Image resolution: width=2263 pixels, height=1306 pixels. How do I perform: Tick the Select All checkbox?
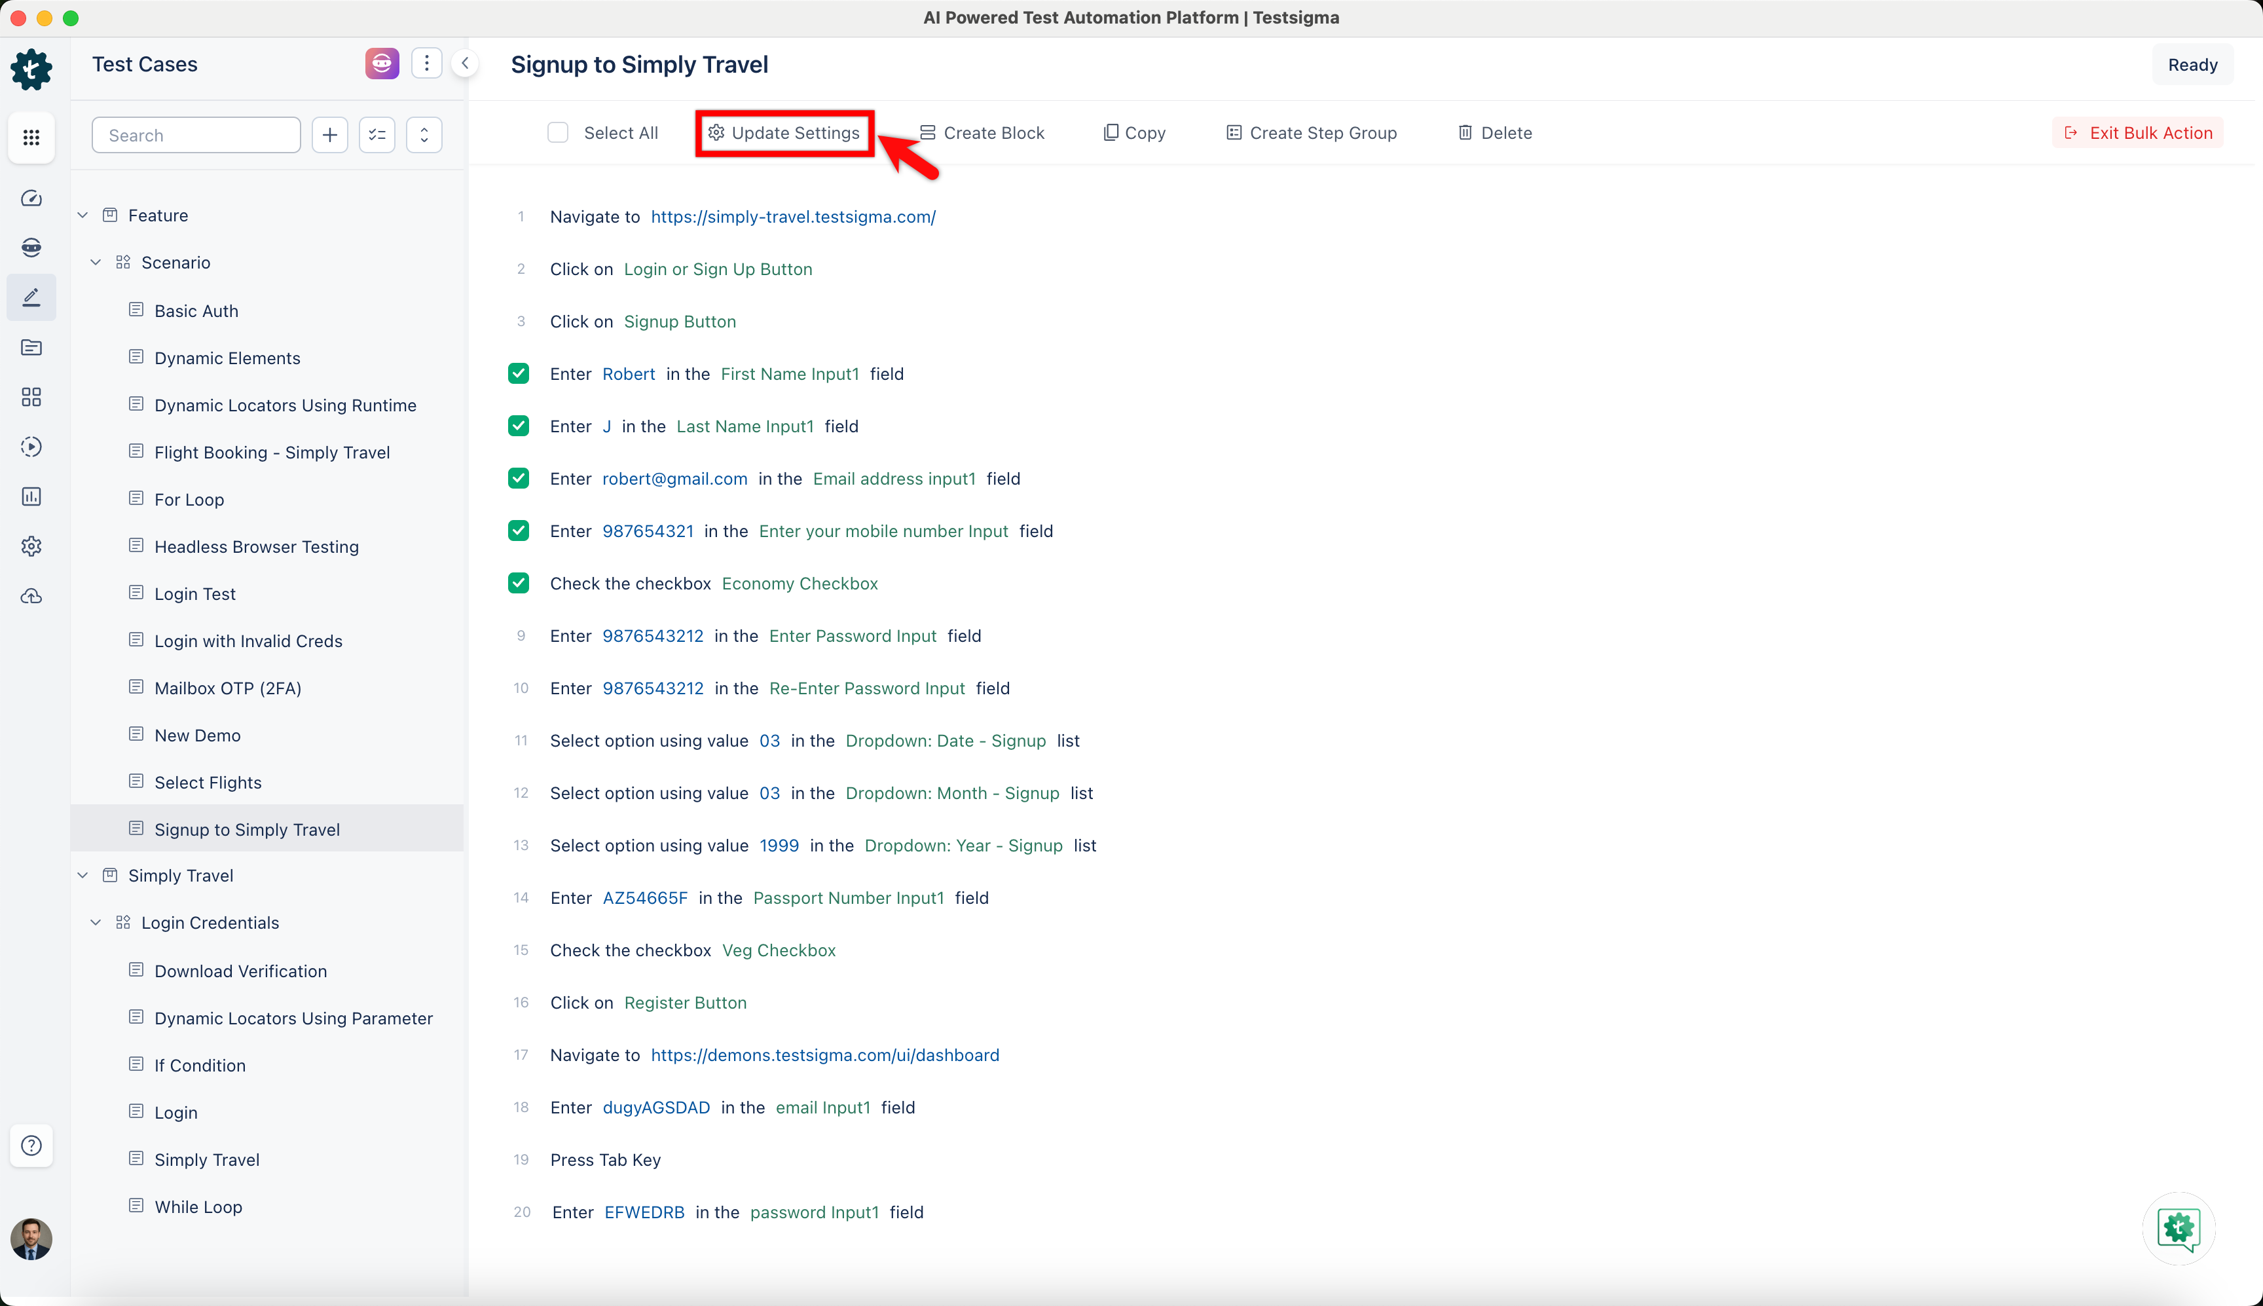pyautogui.click(x=558, y=133)
